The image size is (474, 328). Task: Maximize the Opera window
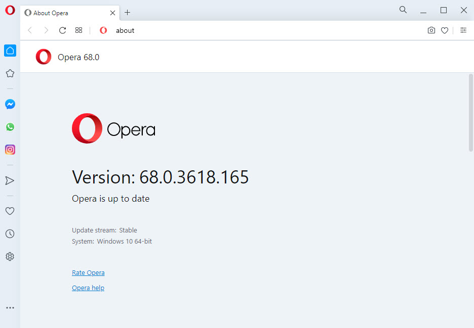(444, 10)
